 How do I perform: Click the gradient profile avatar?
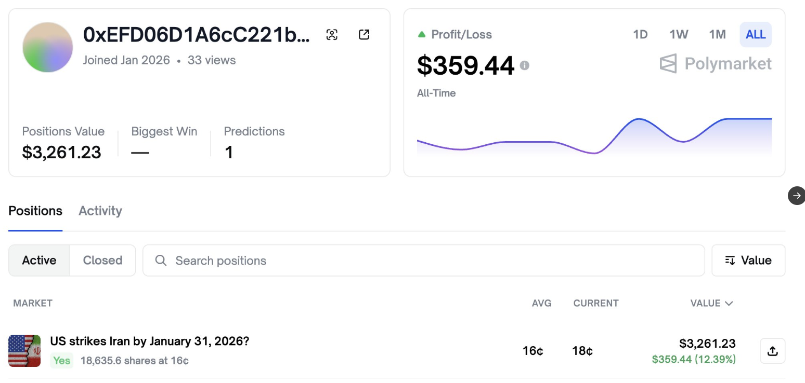point(47,47)
